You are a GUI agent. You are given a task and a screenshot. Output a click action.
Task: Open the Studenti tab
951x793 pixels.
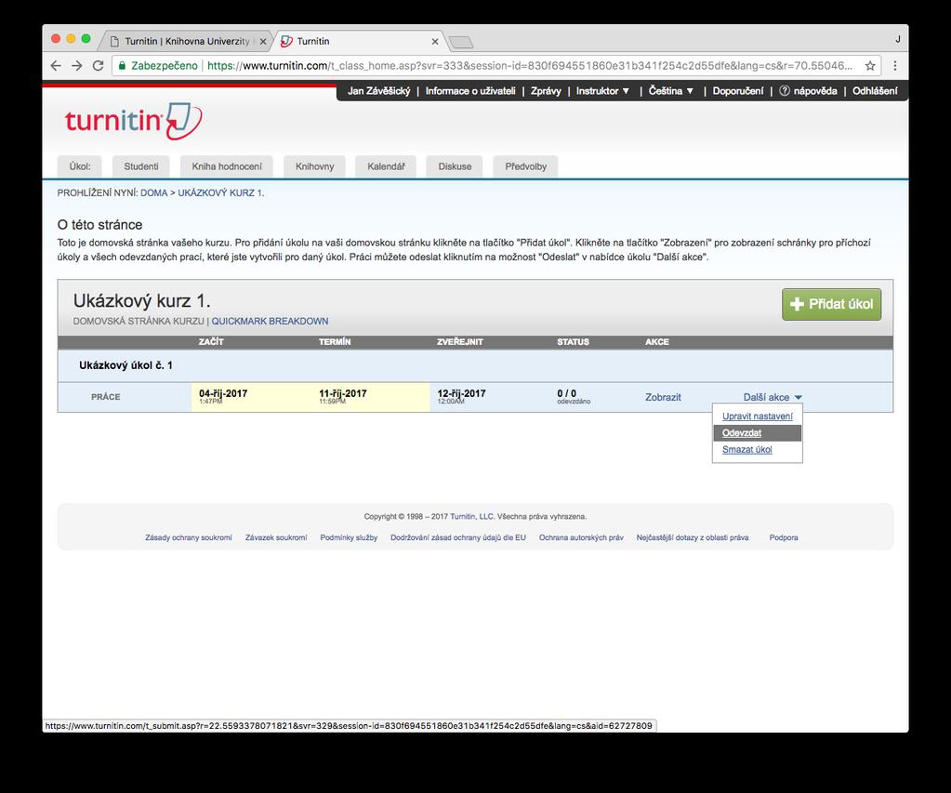[x=141, y=166]
